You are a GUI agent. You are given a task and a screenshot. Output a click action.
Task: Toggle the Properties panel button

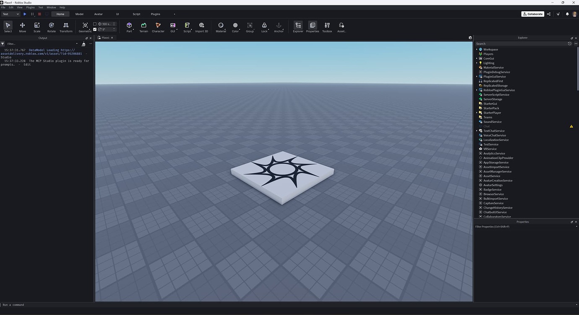313,27
